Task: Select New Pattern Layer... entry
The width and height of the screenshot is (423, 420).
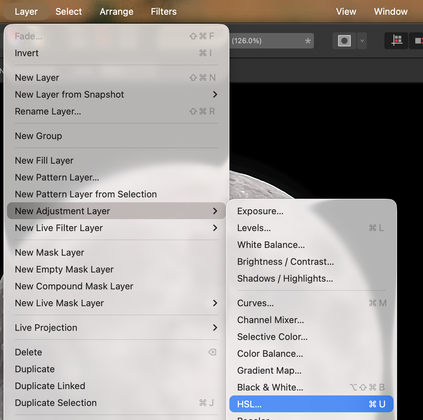Action: tap(116, 177)
